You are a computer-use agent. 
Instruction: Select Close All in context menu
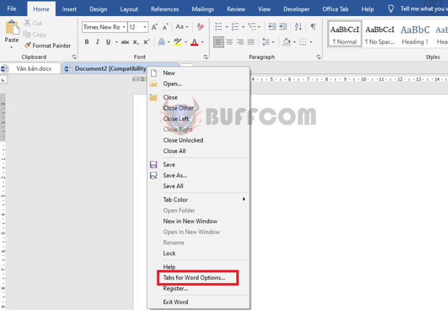(x=198, y=151)
